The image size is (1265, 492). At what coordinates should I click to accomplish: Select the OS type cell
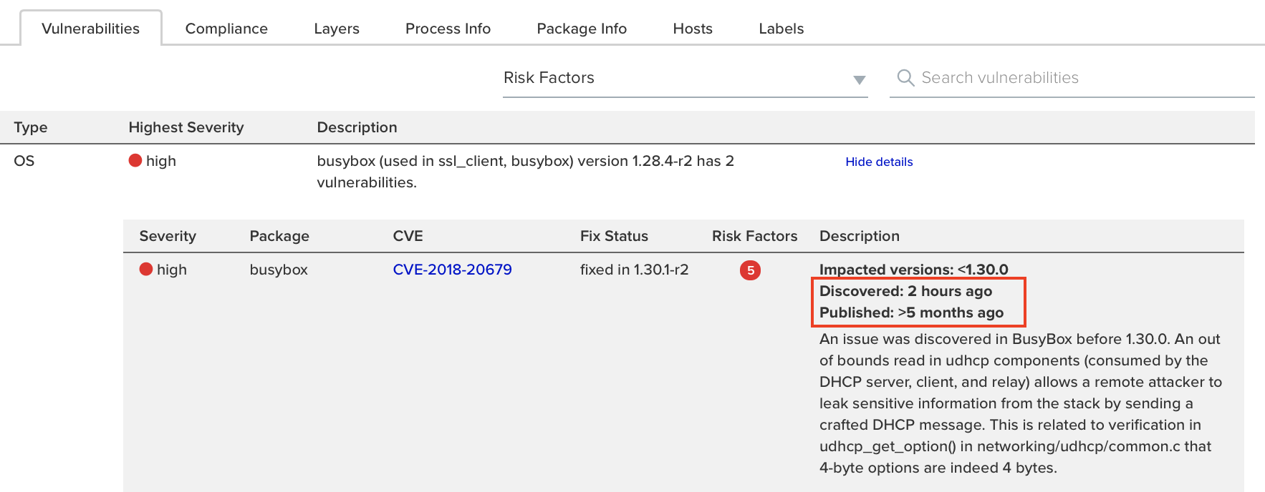24,161
